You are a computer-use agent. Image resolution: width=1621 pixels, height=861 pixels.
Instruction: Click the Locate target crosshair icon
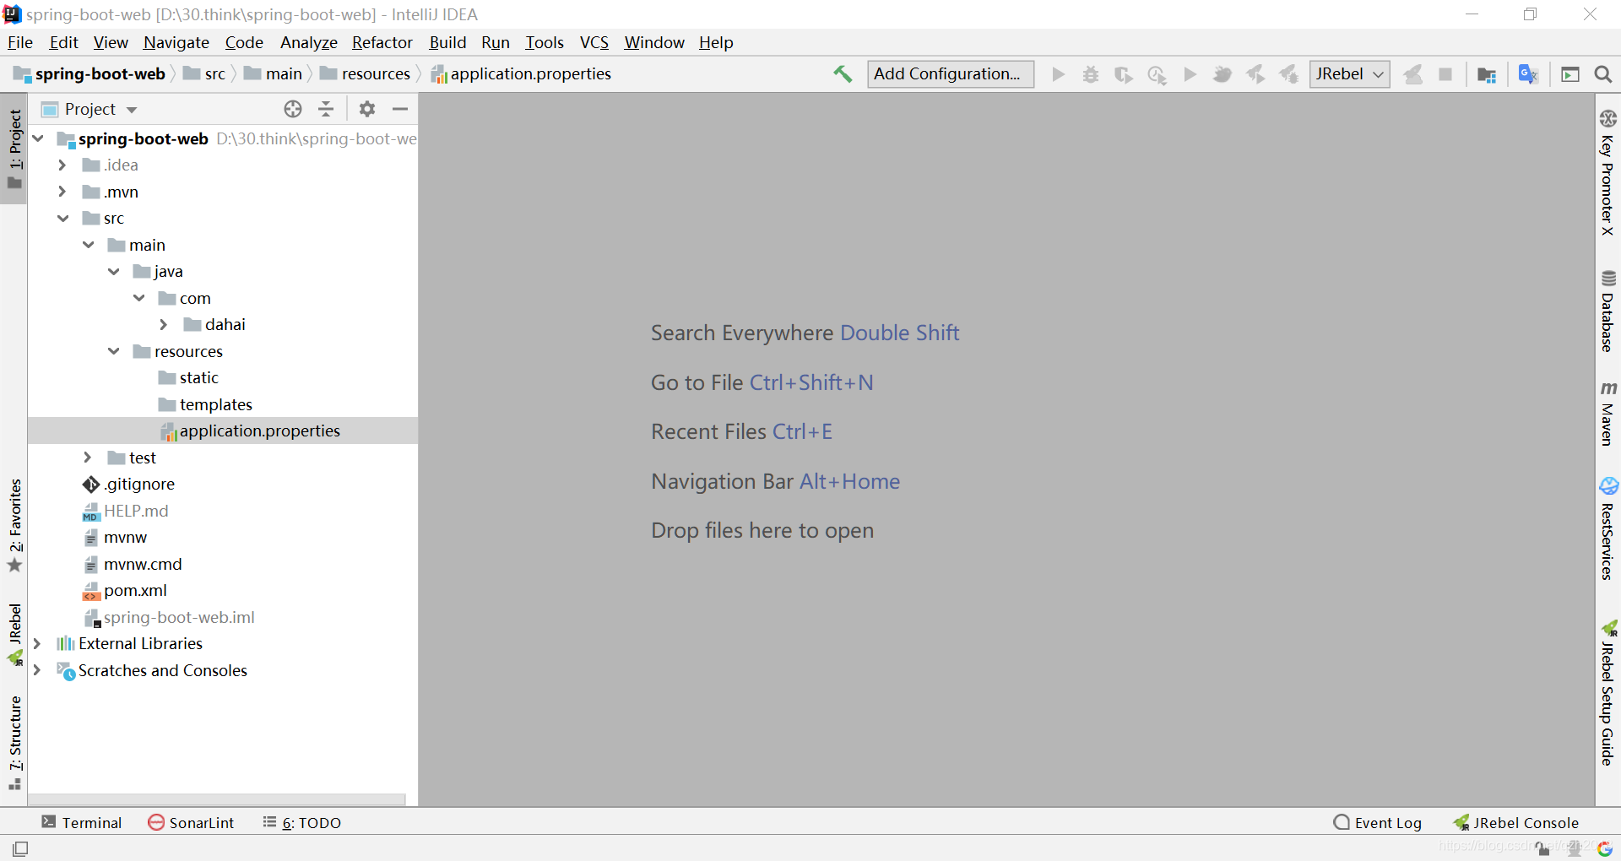tap(293, 109)
